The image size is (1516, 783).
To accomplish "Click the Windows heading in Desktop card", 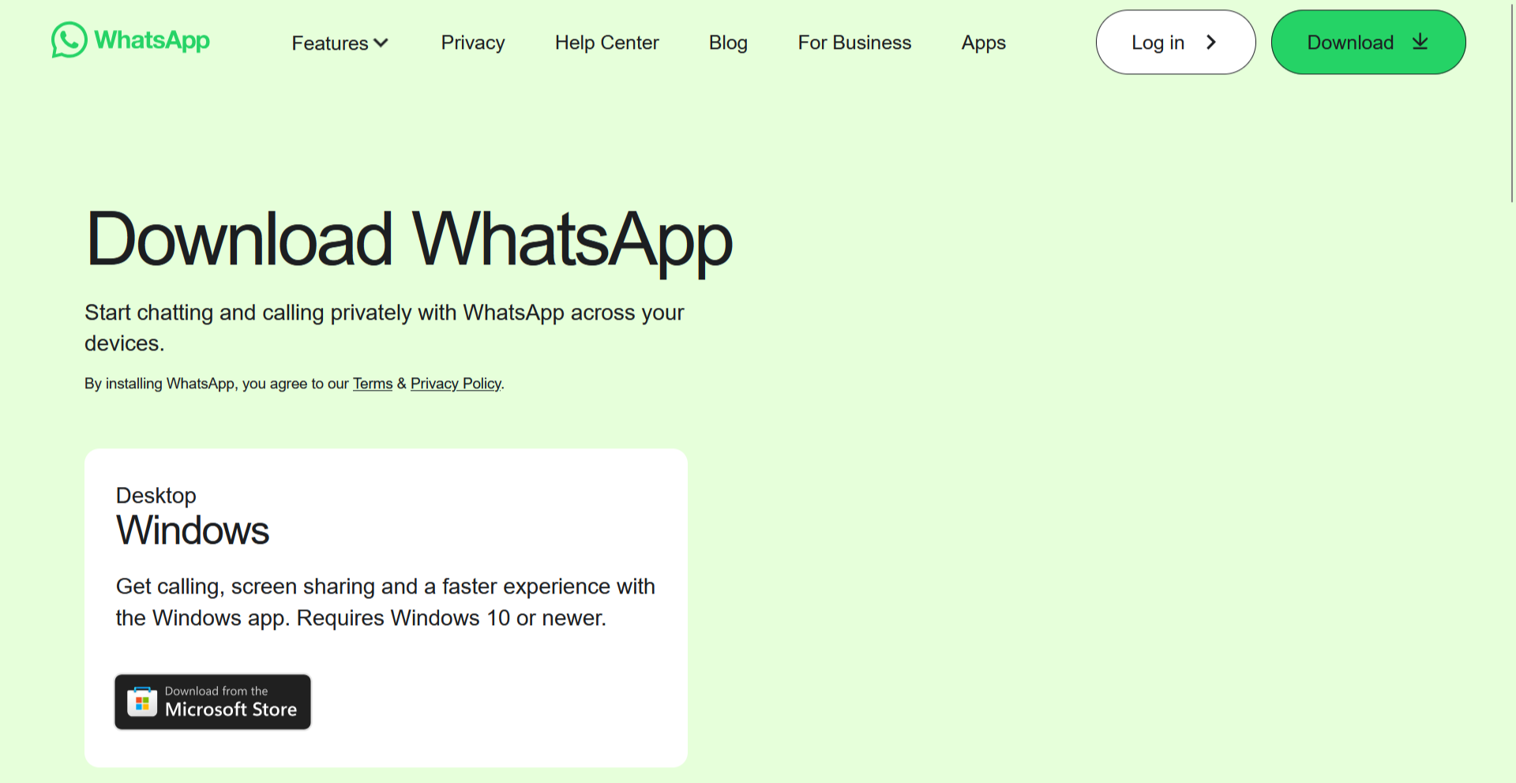I will click(x=193, y=530).
